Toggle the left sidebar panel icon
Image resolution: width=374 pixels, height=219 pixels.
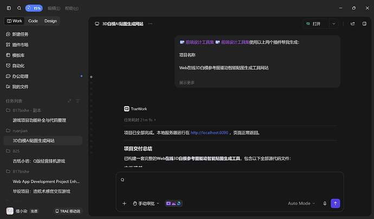point(9,8)
